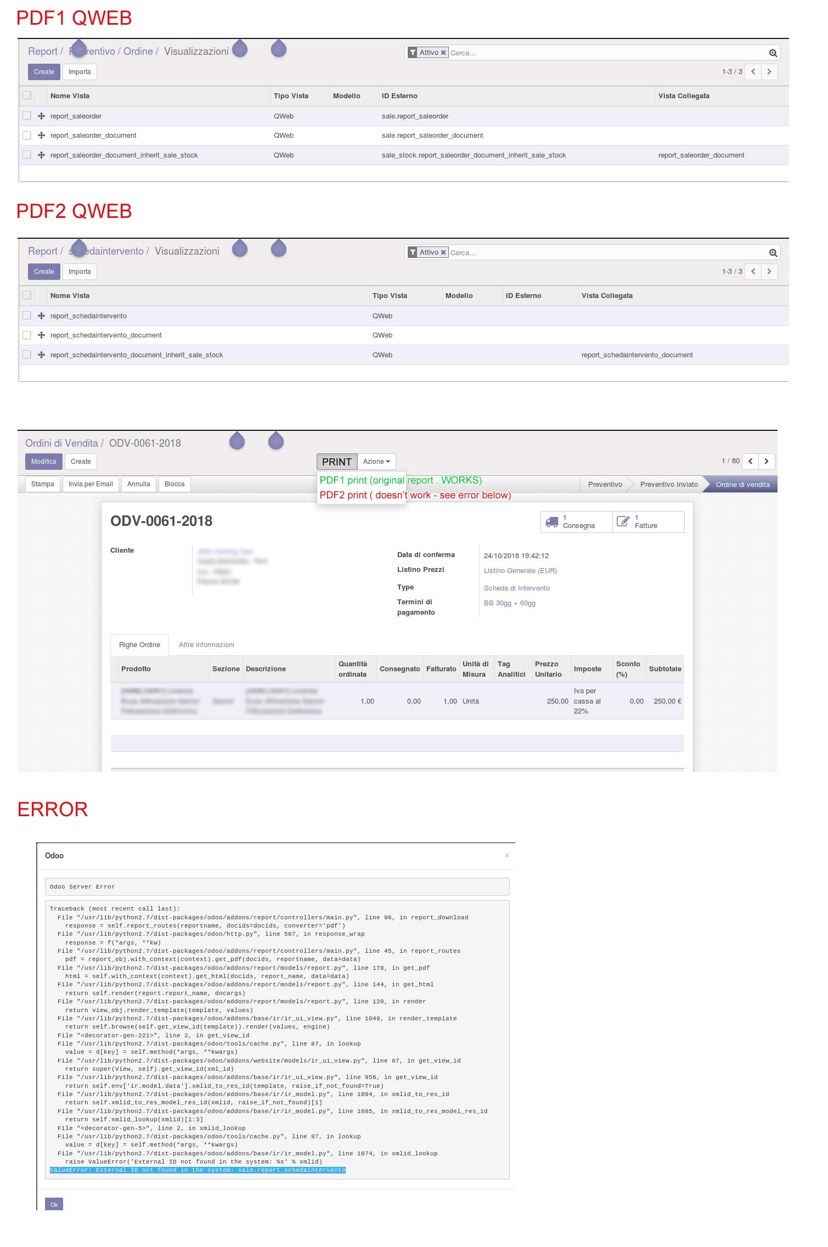
Task: Click search magnifier icon in PDF2 view list
Action: pyautogui.click(x=773, y=252)
